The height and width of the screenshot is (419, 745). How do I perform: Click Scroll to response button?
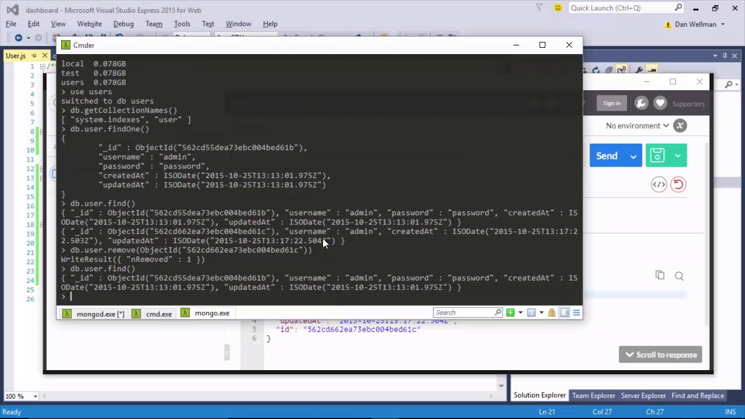pyautogui.click(x=661, y=355)
